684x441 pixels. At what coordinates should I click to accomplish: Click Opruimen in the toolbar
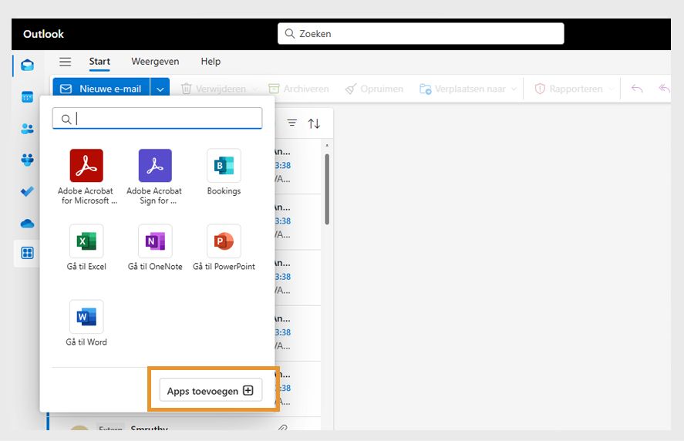tap(374, 89)
